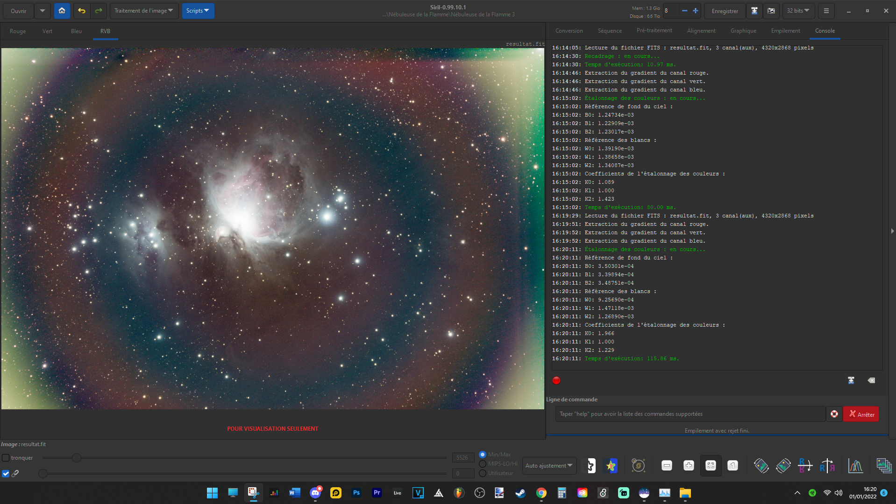Open the hamburger main menu

826,11
